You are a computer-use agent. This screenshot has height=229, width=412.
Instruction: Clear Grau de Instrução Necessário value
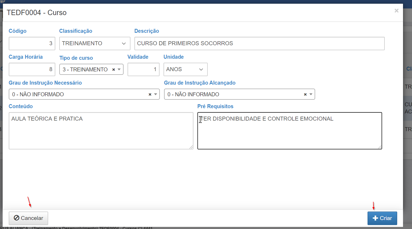click(150, 94)
